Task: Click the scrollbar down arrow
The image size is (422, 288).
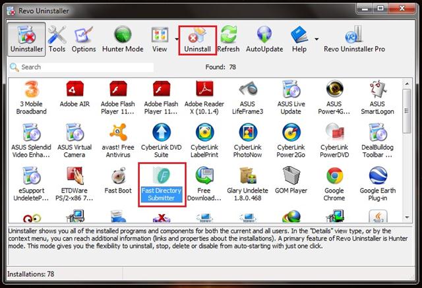Action: (407, 217)
